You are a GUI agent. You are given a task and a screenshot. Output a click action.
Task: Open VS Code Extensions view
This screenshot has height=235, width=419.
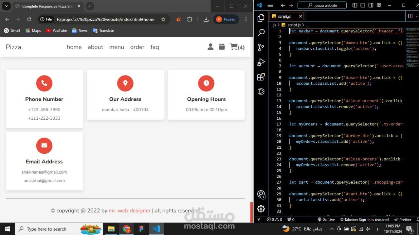tap(261, 77)
